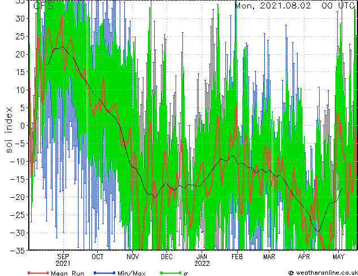Click the '2022' year label
The width and height of the screenshot is (358, 276).
202,264
